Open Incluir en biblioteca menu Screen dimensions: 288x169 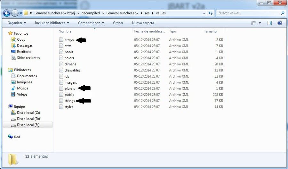(52, 23)
